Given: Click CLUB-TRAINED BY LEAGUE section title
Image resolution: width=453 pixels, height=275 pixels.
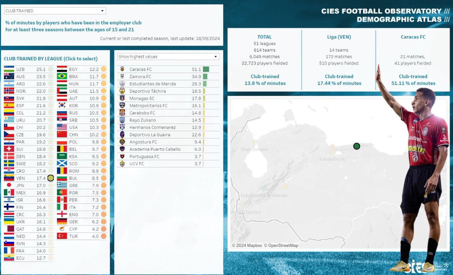Looking at the screenshot, I should point(51,59).
